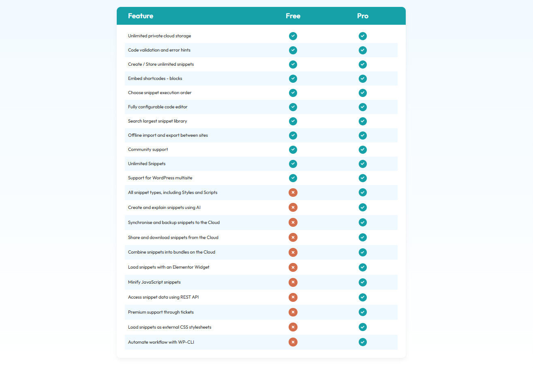This screenshot has width=533, height=368.
Task: Select the Pro checkmark for Minify JavaScript snippets
Action: tap(363, 282)
